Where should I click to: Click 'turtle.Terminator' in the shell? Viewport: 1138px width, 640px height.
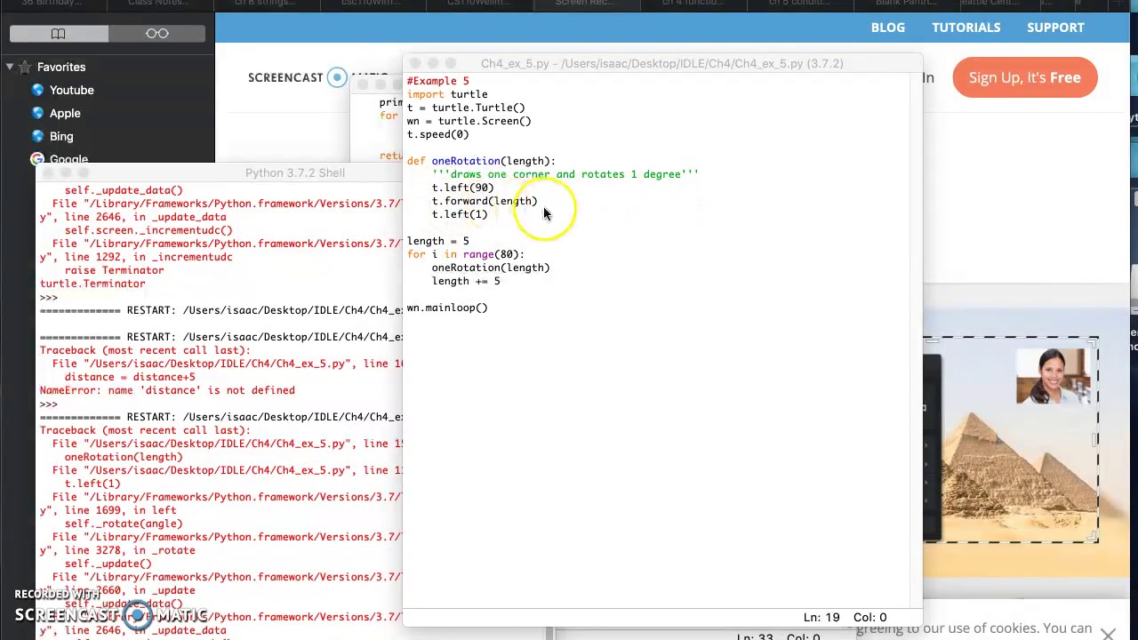(92, 284)
